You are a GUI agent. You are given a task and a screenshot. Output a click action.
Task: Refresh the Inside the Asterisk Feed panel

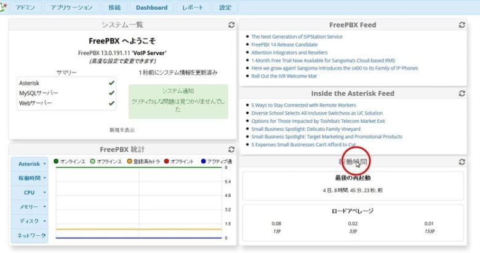(462, 93)
